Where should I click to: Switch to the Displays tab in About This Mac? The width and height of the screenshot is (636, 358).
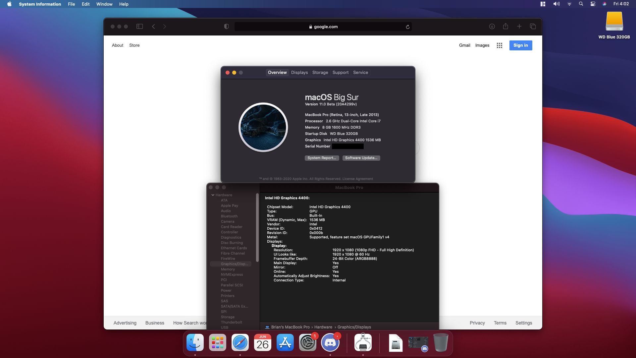(x=299, y=72)
